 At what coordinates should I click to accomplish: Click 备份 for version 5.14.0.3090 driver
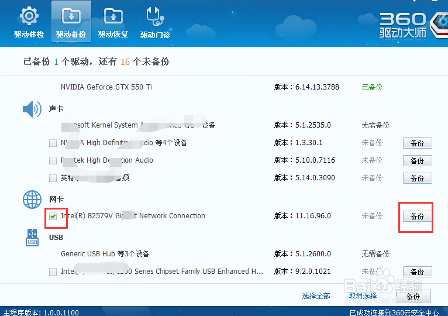point(417,178)
